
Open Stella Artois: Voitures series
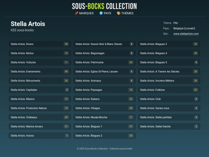[x=40, y=62]
